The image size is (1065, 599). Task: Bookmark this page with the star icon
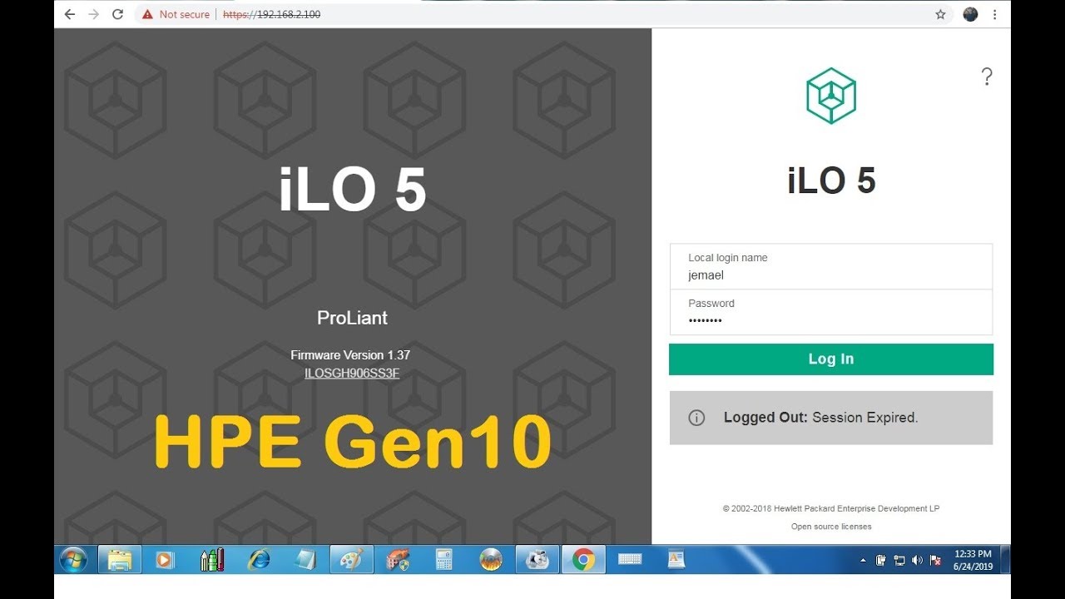coord(940,14)
